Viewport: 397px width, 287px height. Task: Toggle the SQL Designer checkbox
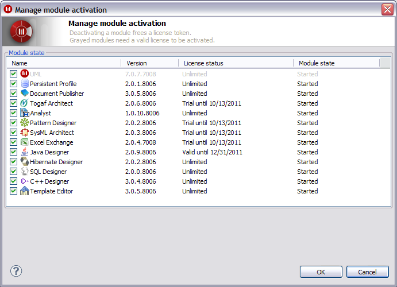pos(13,172)
